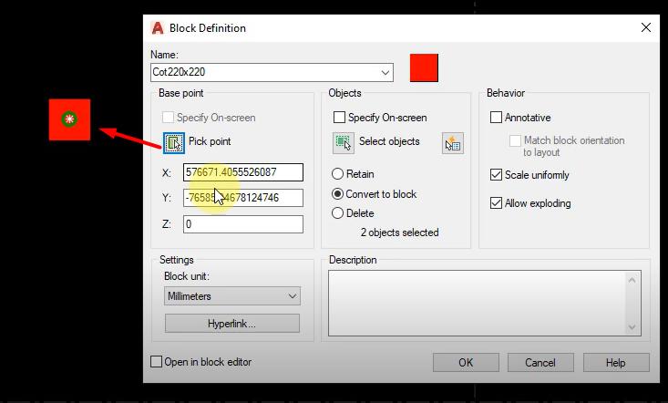668x403 pixels.
Task: Click the Select objects icon button
Action: point(343,142)
